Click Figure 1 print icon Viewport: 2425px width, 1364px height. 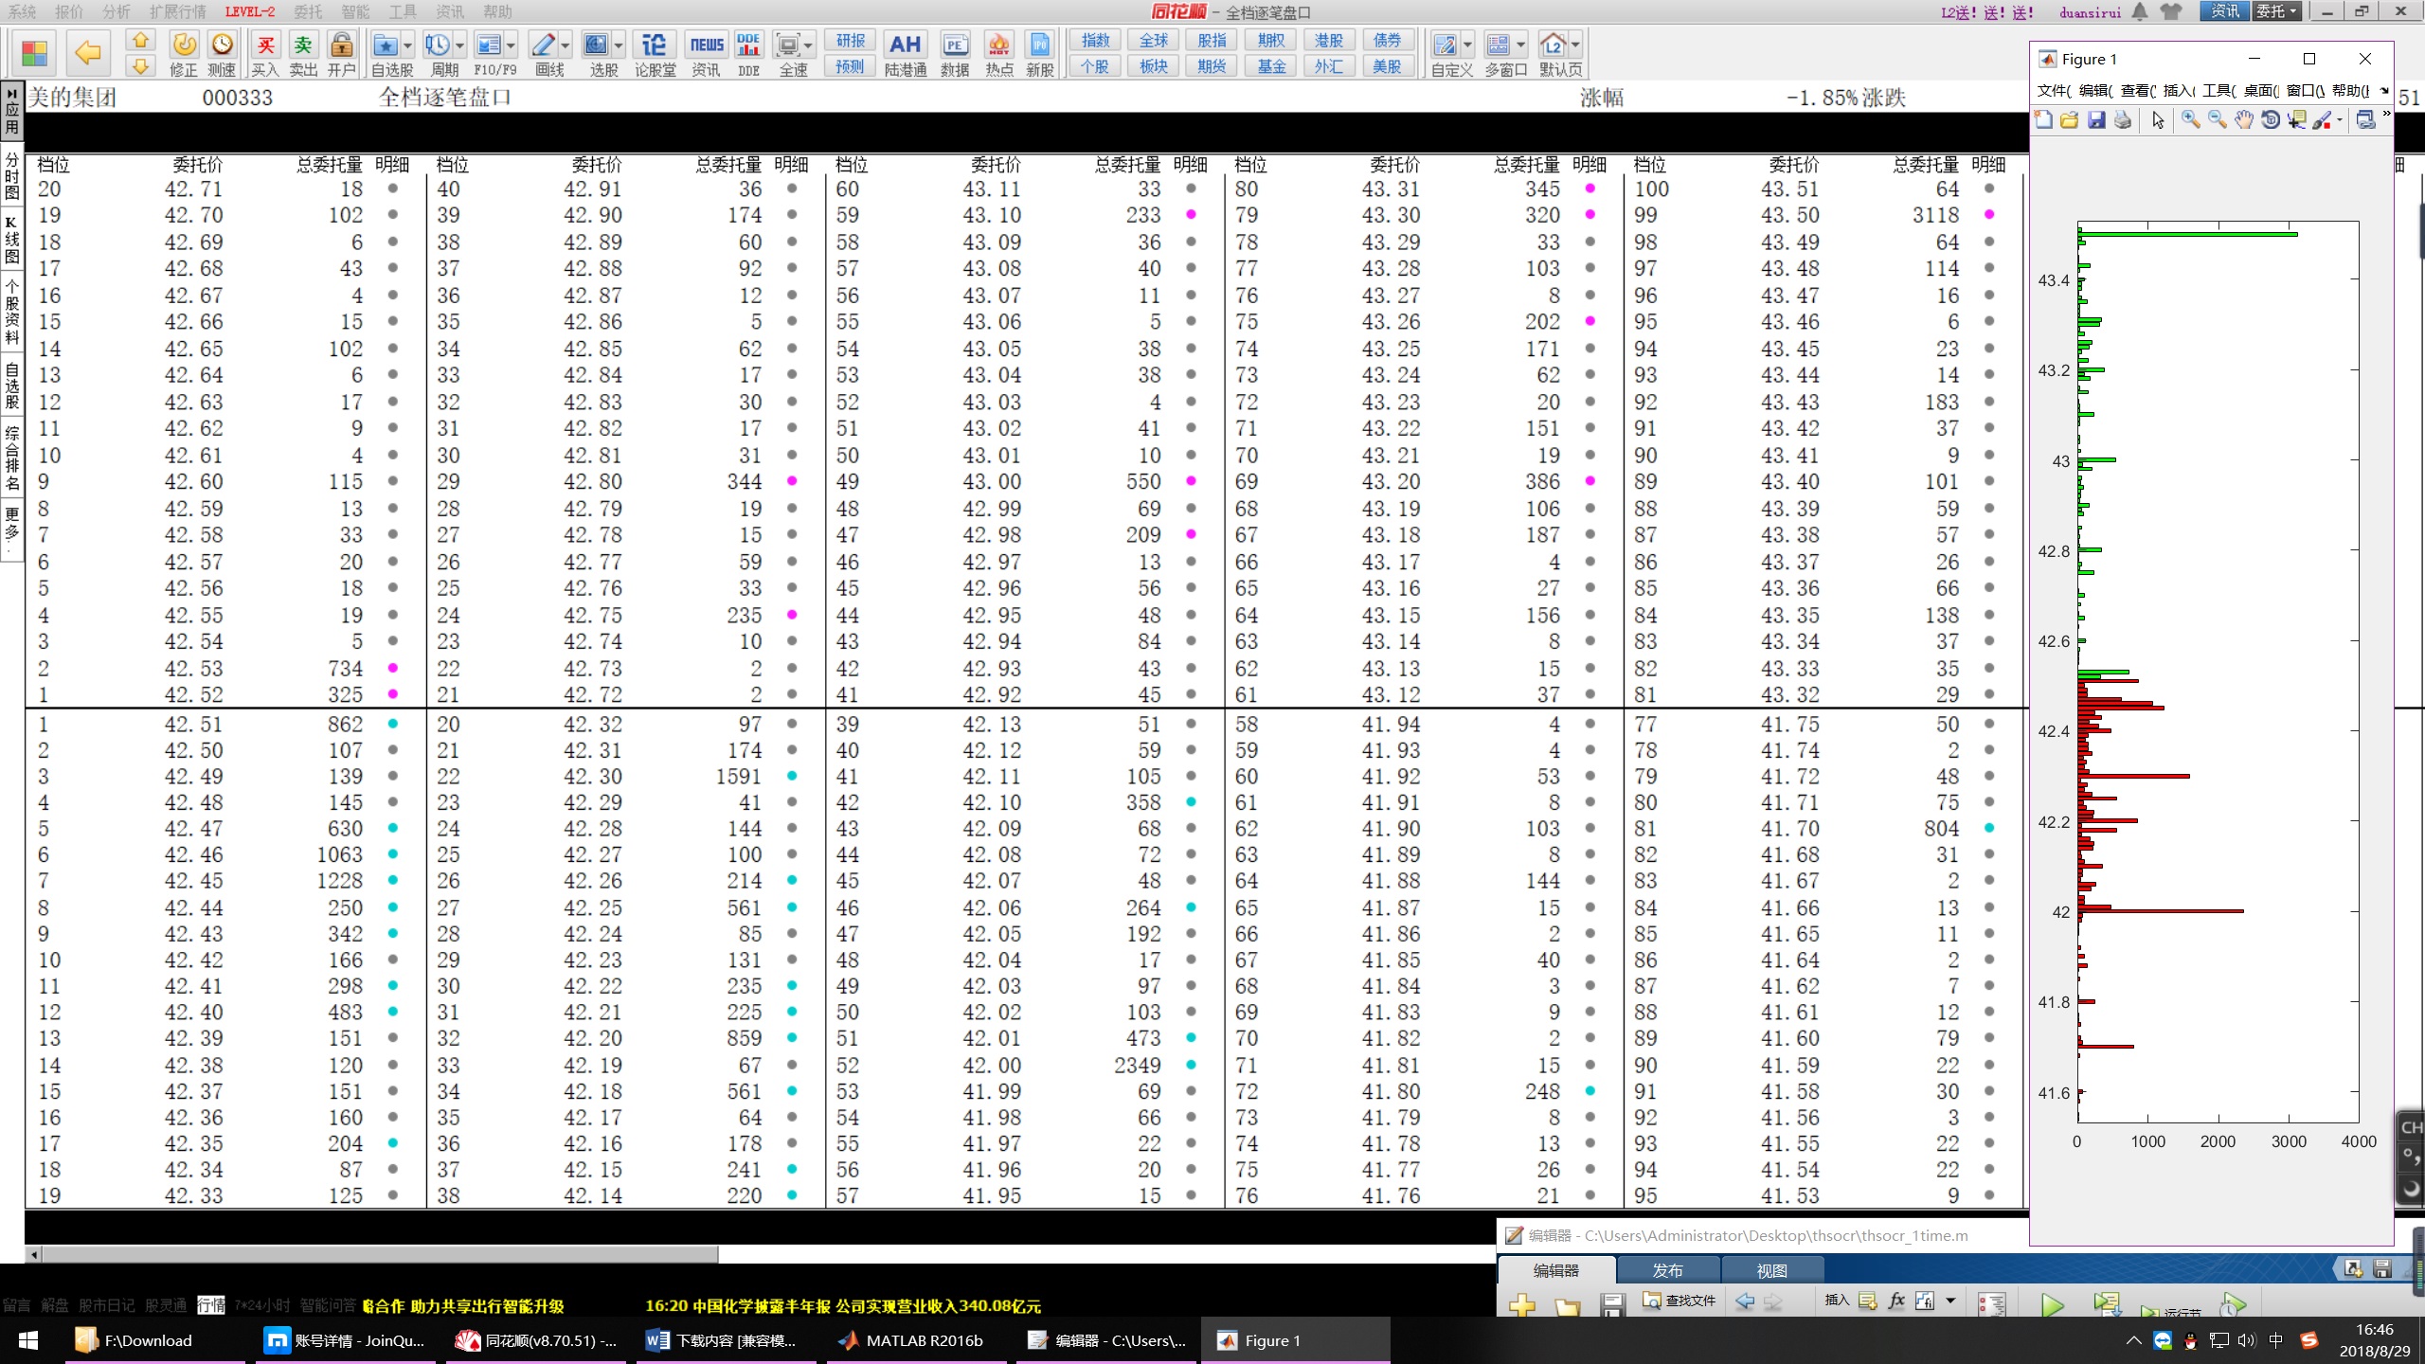coord(2123,119)
